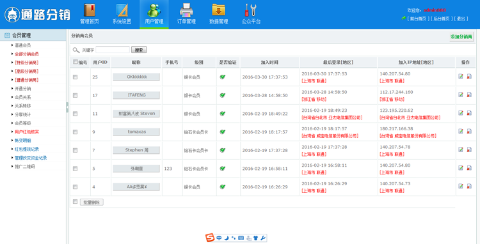Click the 搜索 search button
The width and height of the screenshot is (480, 244).
click(x=139, y=50)
